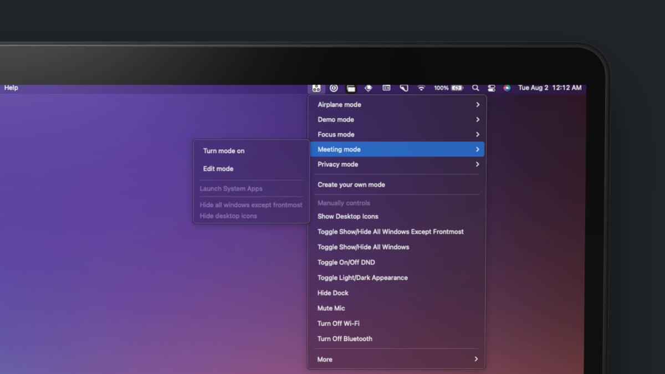The image size is (665, 374).
Task: Click the 1Password menu bar icon
Action: point(334,88)
